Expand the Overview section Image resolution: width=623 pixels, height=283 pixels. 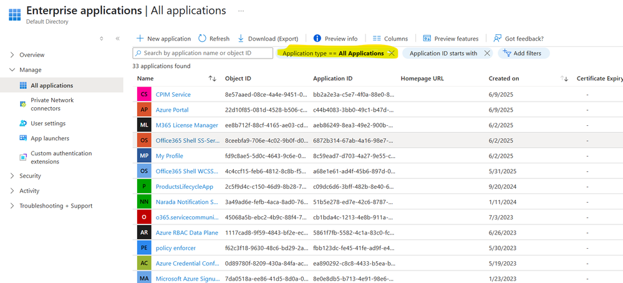pyautogui.click(x=12, y=55)
